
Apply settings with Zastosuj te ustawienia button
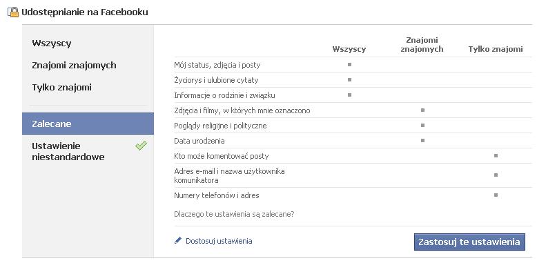coord(469,242)
